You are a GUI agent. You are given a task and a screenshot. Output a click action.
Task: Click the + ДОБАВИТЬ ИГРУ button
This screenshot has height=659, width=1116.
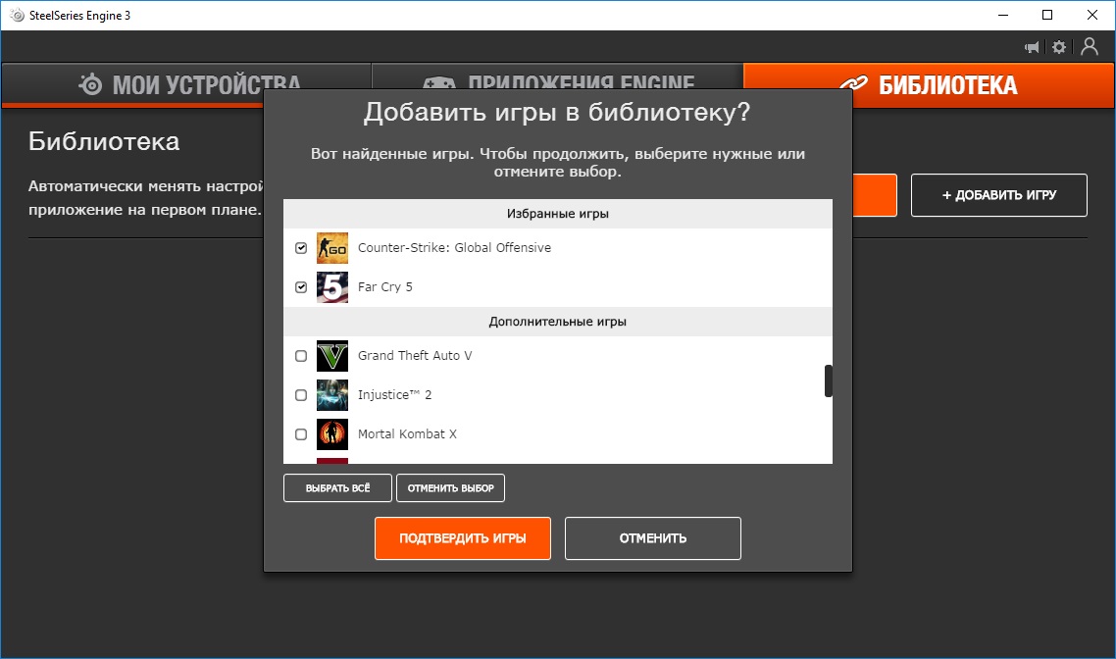pos(999,195)
